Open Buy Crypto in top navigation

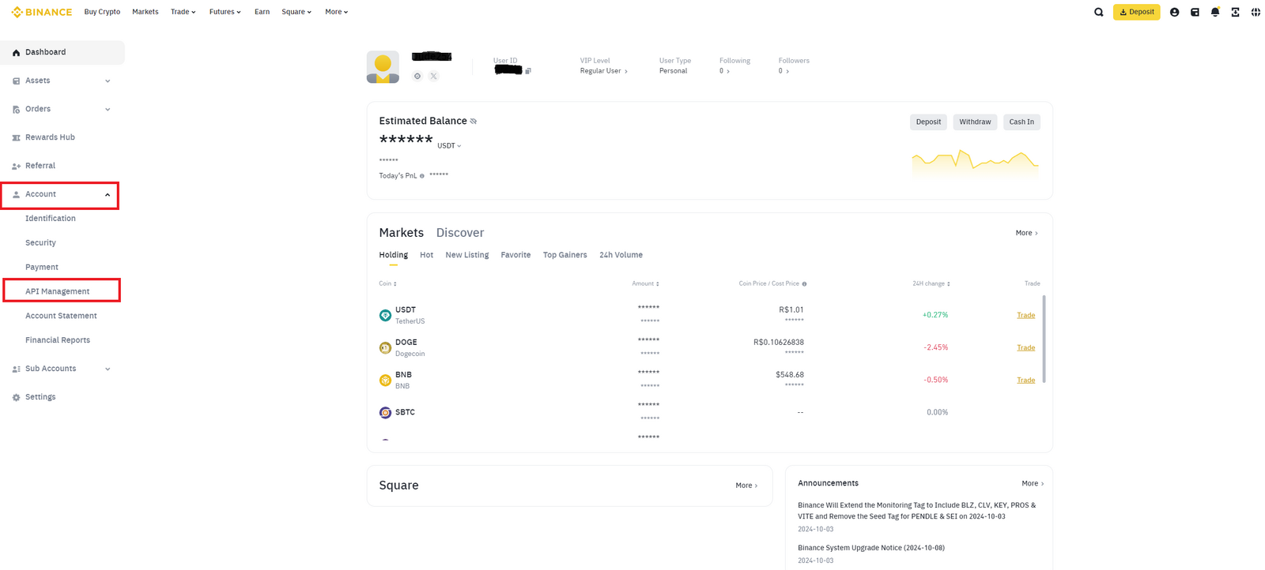[102, 12]
